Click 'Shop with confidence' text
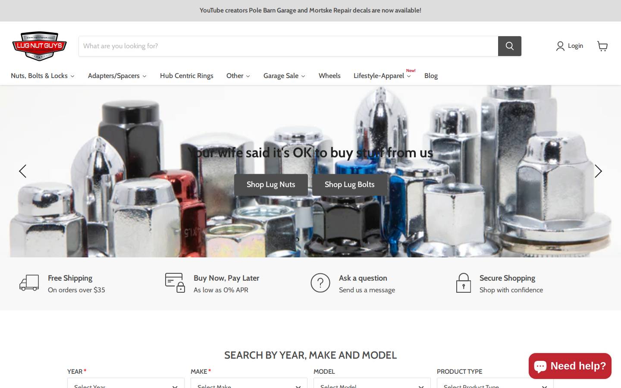Viewport: 621px width, 388px height. click(x=511, y=290)
